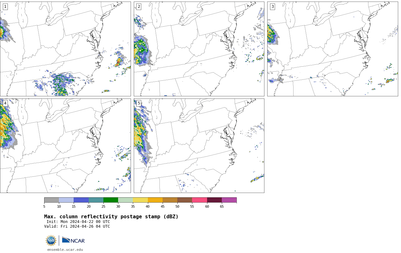Click the yellow 35-40 dBZ swatch
The height and width of the screenshot is (253, 401).
[140, 200]
